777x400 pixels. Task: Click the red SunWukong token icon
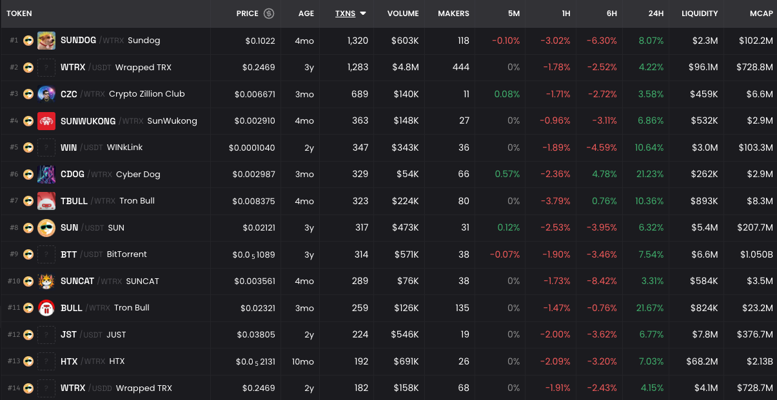click(46, 121)
